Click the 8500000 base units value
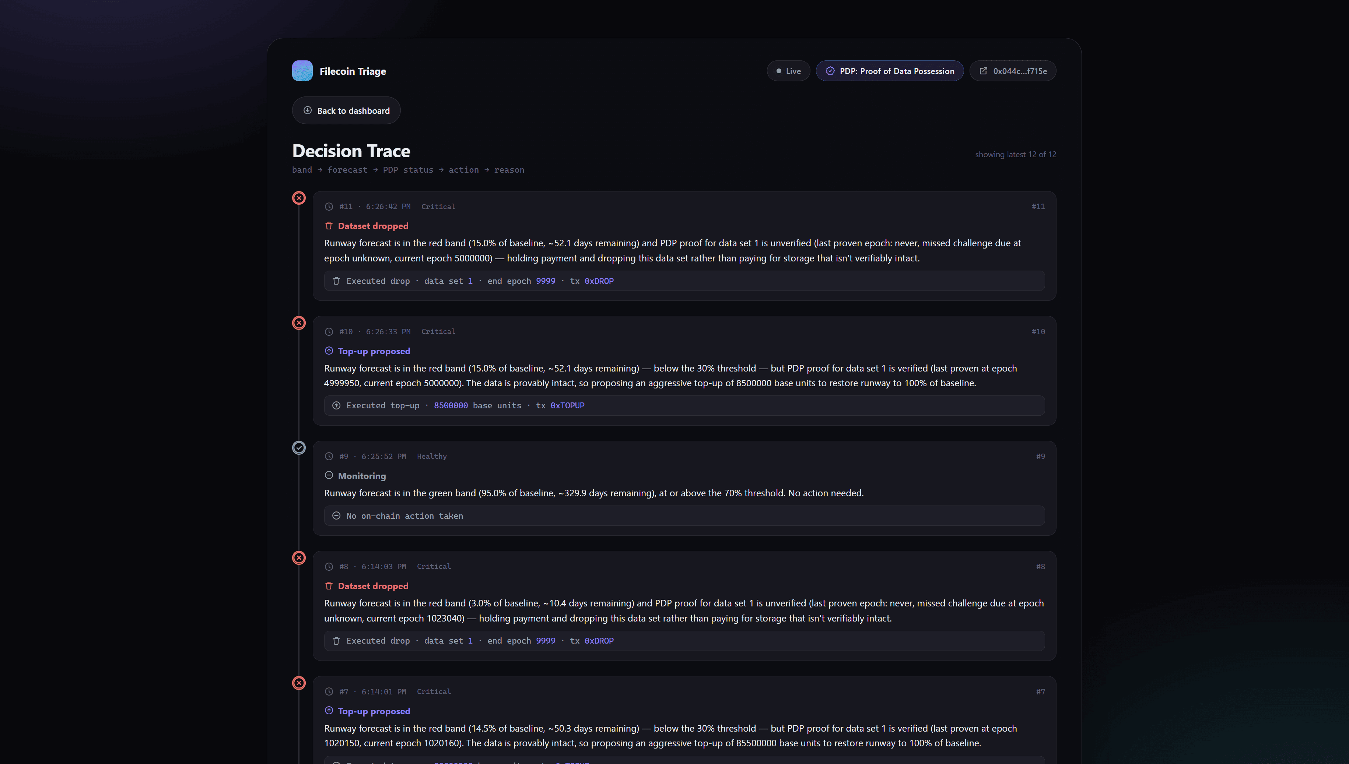The image size is (1349, 764). pyautogui.click(x=451, y=406)
